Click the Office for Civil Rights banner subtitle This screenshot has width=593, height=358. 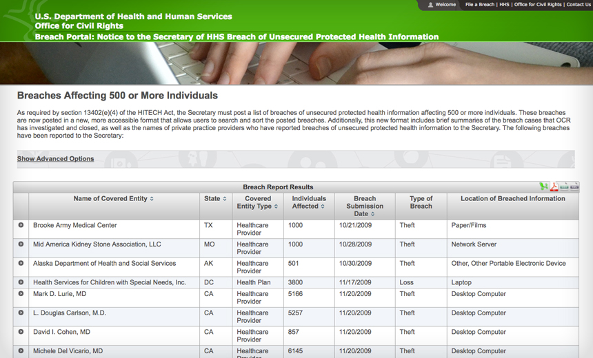(79, 26)
